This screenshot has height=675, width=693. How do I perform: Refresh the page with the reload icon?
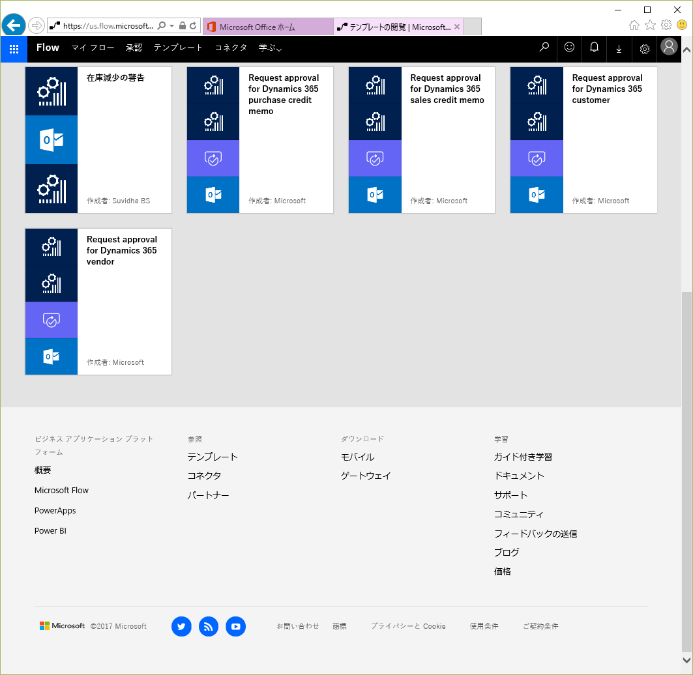[x=193, y=25]
